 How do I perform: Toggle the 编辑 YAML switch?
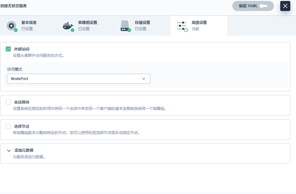tap(263, 6)
